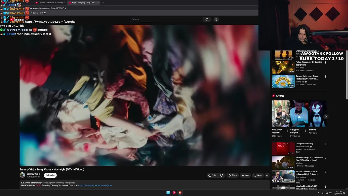The image size is (348, 196).
Task: Click the Shorts section logo icon
Action: pyautogui.click(x=274, y=96)
